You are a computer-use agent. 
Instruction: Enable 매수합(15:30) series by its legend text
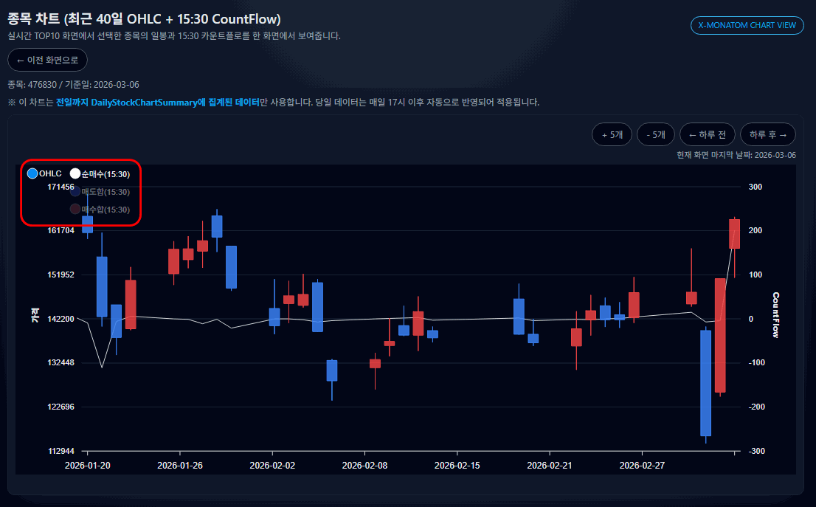coord(106,210)
